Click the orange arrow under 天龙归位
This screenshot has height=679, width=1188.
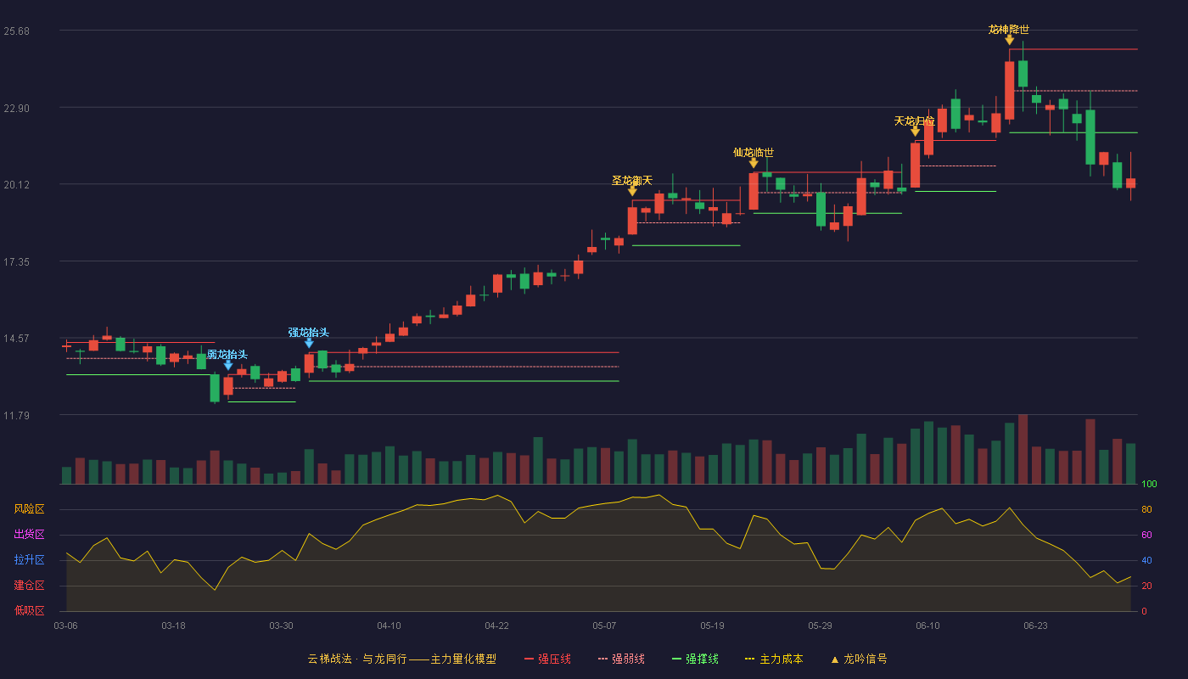(x=915, y=132)
